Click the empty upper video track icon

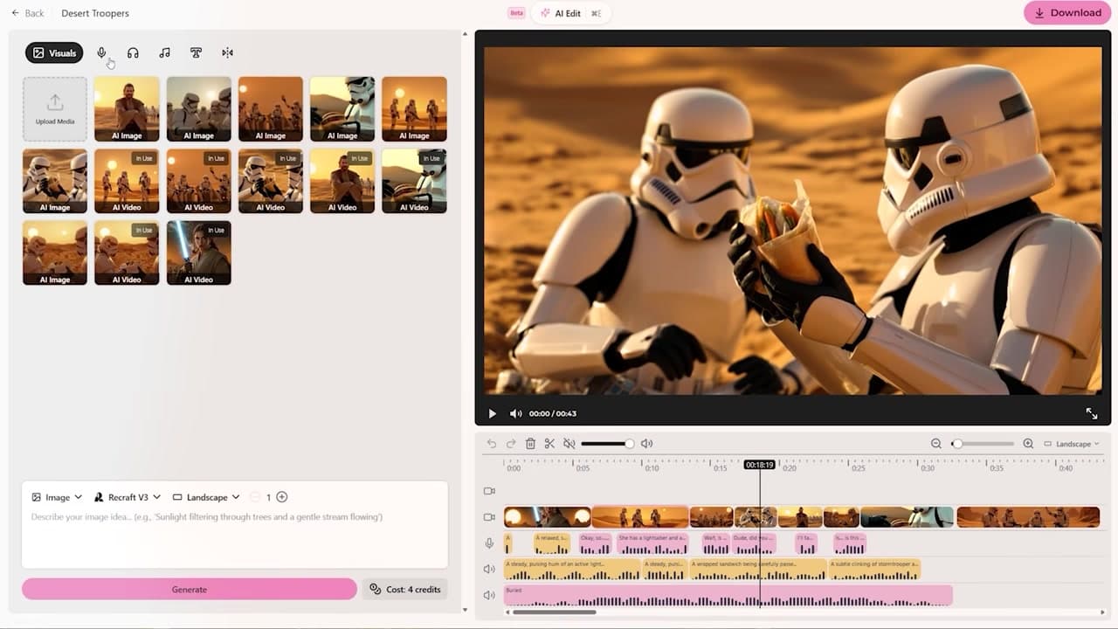coord(490,491)
